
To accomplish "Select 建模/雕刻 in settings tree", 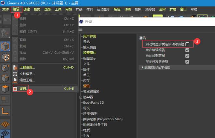I will (90, 113).
